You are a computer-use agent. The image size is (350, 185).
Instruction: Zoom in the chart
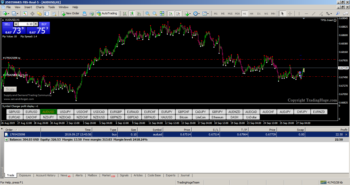(148, 14)
